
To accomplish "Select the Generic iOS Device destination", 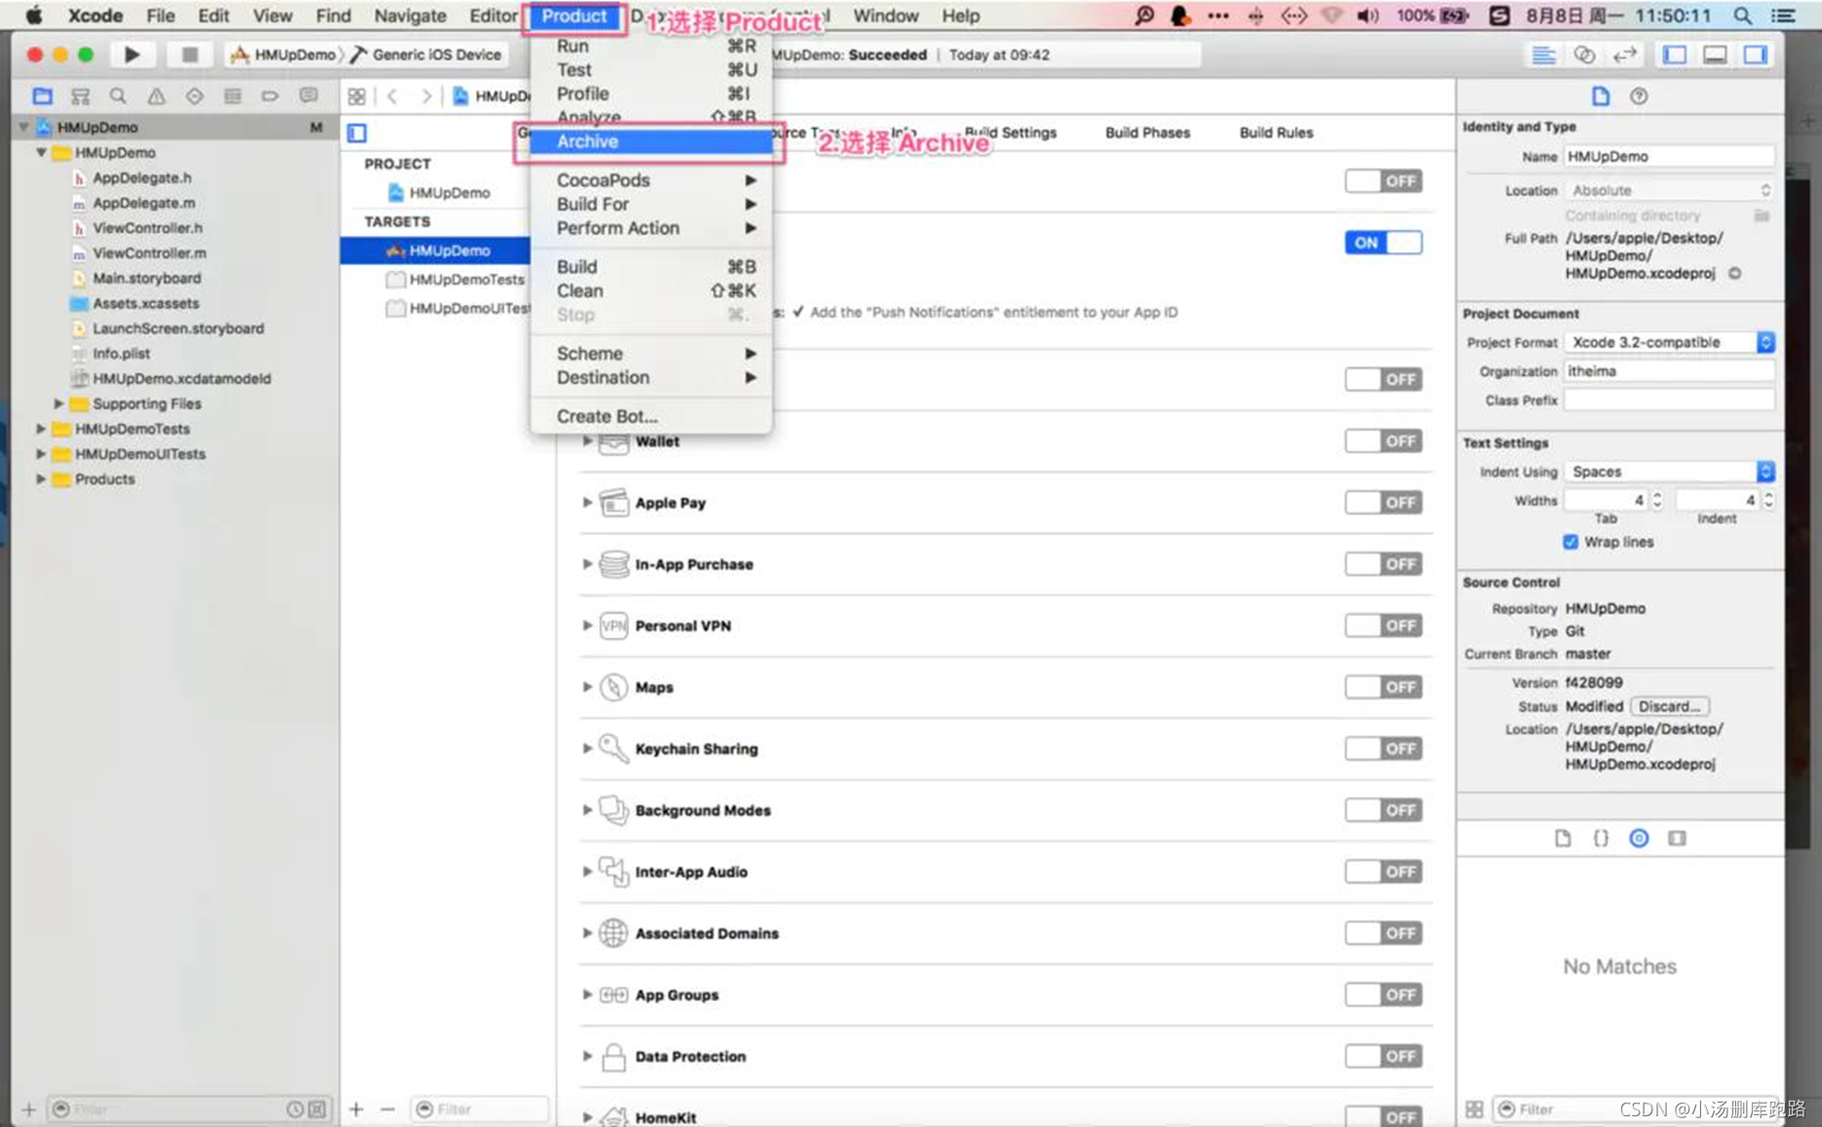I will pos(426,55).
